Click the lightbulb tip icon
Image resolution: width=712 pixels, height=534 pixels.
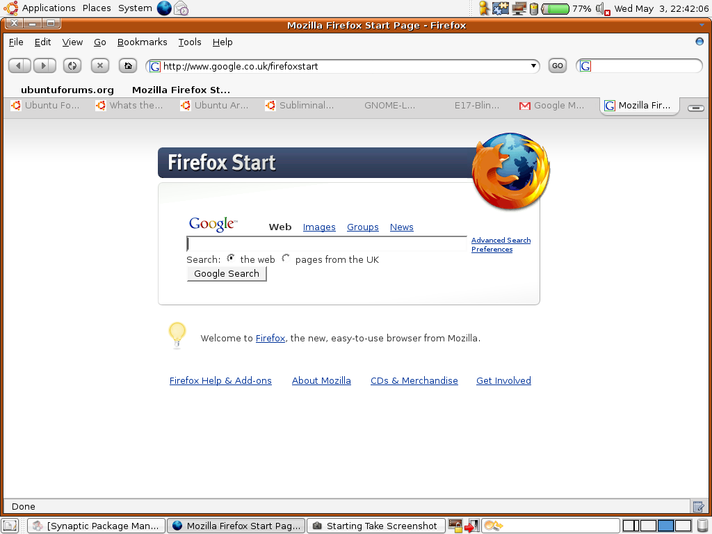177,335
